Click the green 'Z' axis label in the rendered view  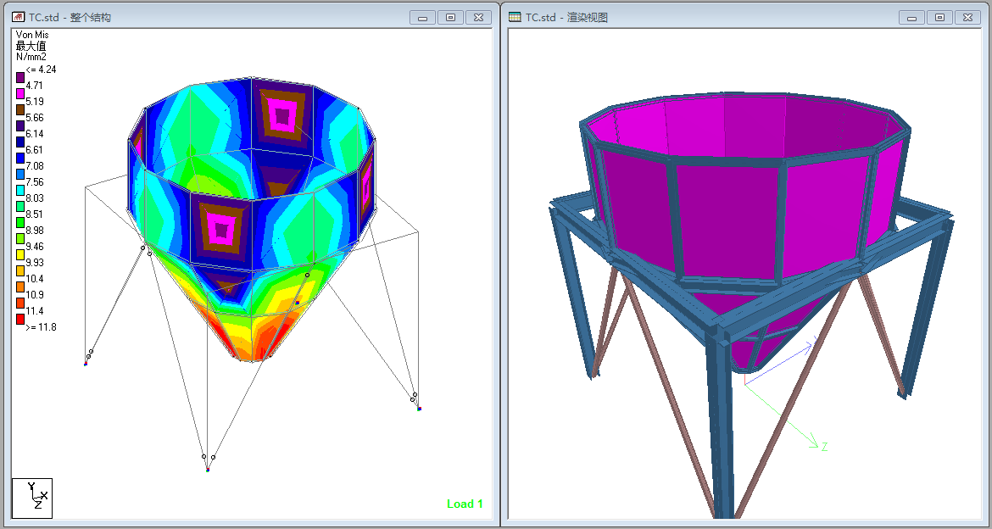coord(824,447)
